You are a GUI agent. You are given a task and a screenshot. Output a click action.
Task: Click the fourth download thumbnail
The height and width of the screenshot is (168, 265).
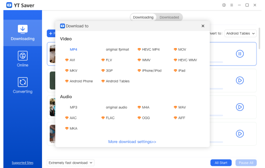pos(52,134)
